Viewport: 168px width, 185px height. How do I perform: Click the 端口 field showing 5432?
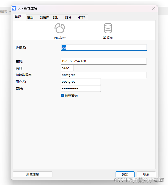67,68
